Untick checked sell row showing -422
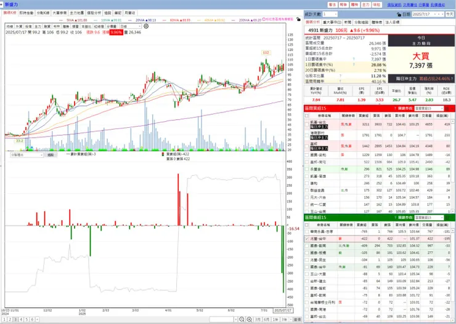 coord(307,239)
